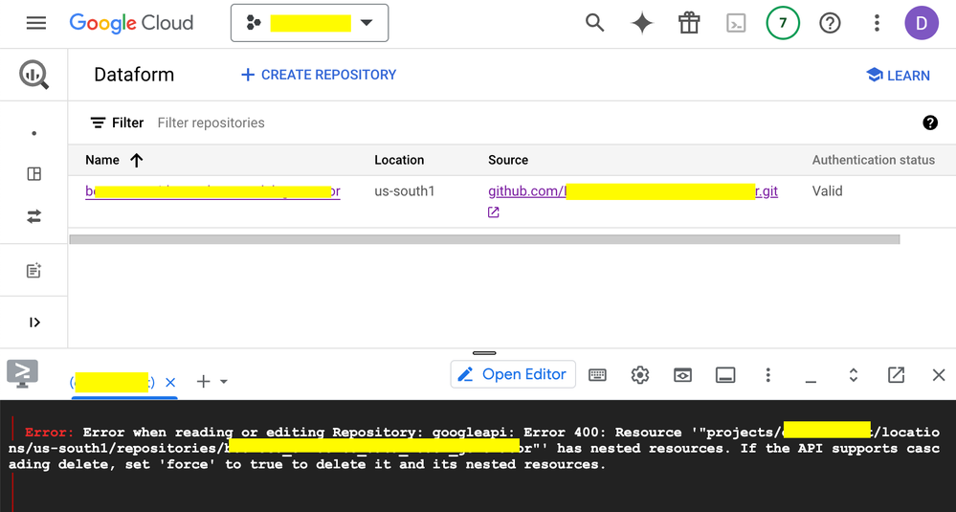
Task: Open the new tab dropdown arrow
Action: point(224,382)
